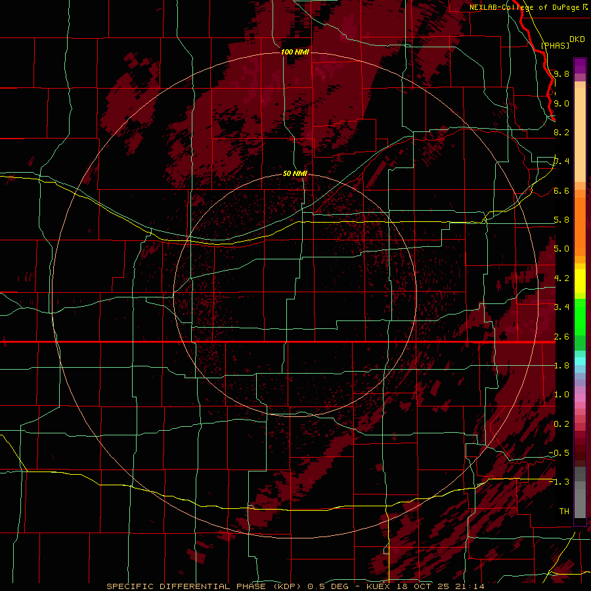Click the 9.8 value on color scale

click(x=561, y=74)
